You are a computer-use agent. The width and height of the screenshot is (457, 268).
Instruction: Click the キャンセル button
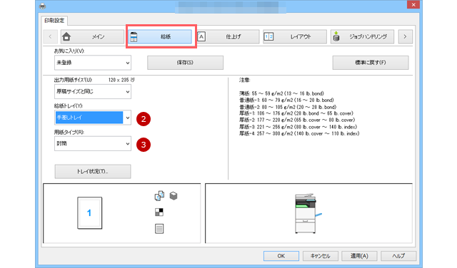[321, 256]
